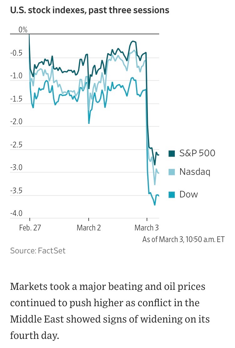The height and width of the screenshot is (348, 235).
Task: Click the Source: FactSet attribution text
Action: 38,251
